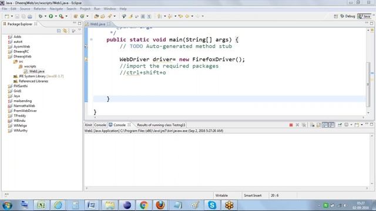Switch to the Debug perspective
Screen dimensions: 376x211
point(348,16)
